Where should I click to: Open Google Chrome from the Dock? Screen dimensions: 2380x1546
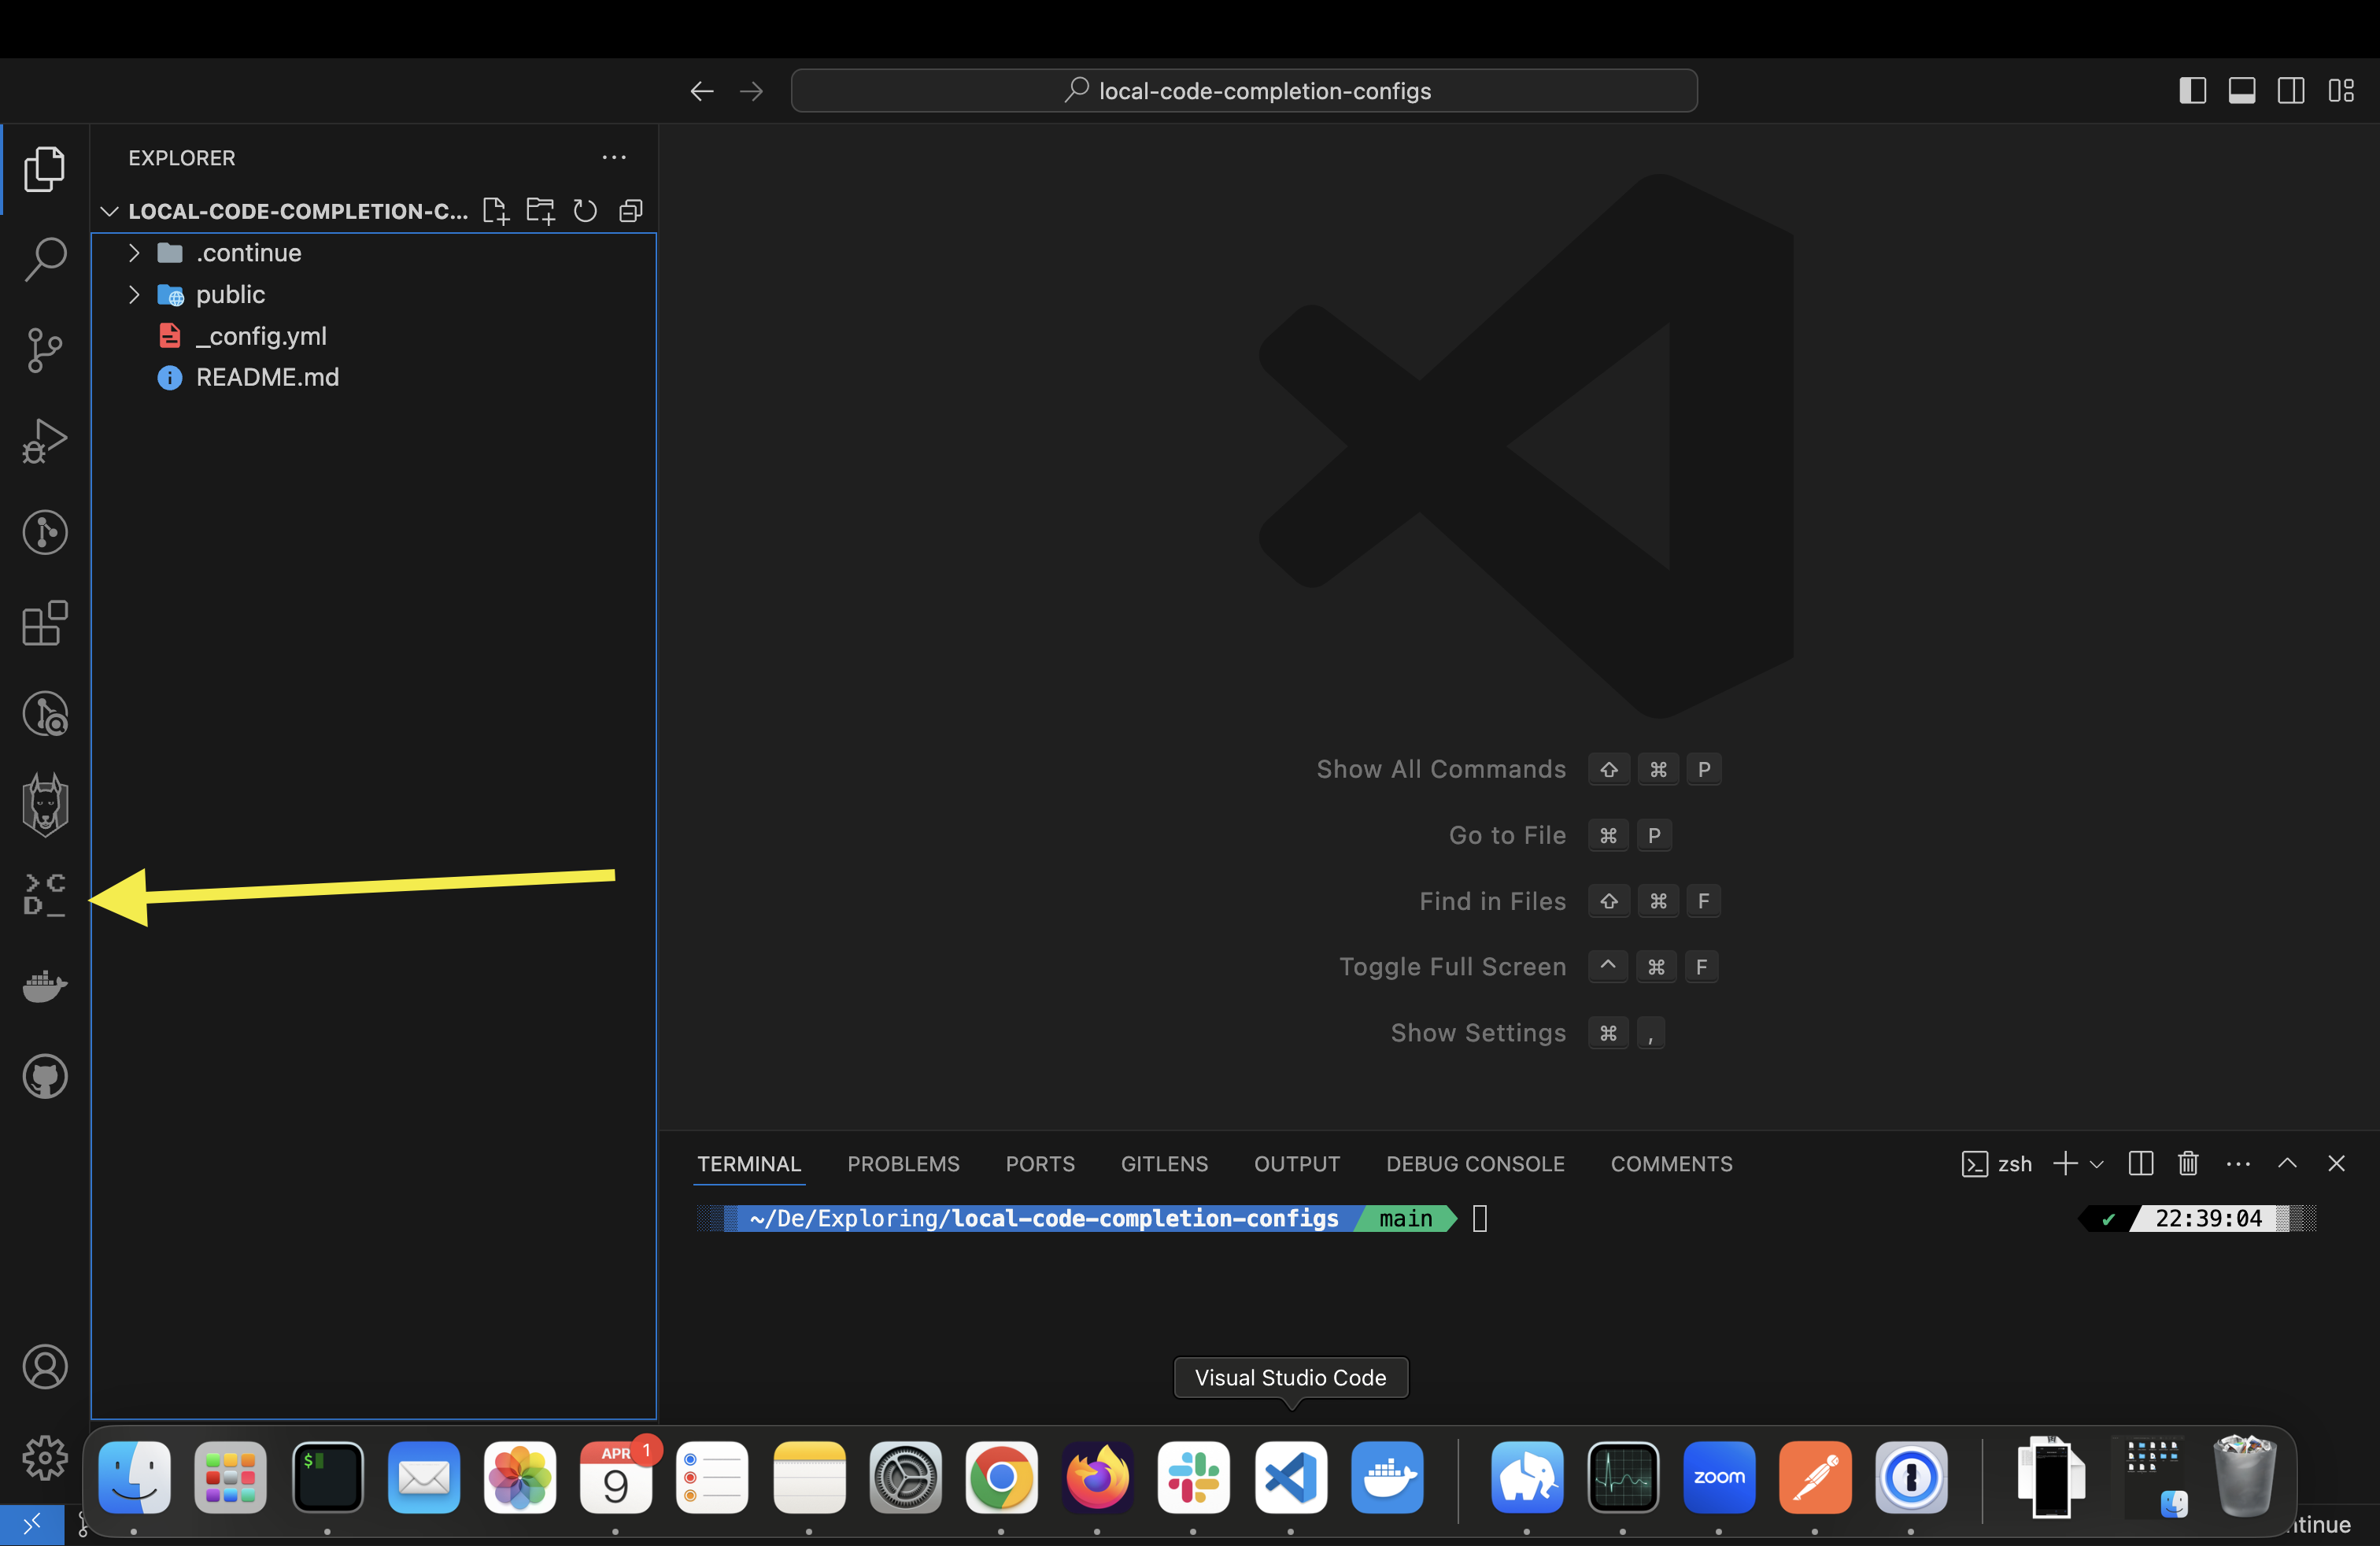coord(1001,1477)
